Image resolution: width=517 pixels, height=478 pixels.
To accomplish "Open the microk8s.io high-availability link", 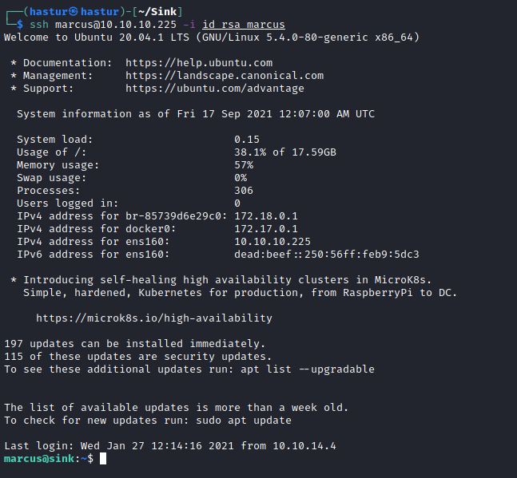I will 154,318.
